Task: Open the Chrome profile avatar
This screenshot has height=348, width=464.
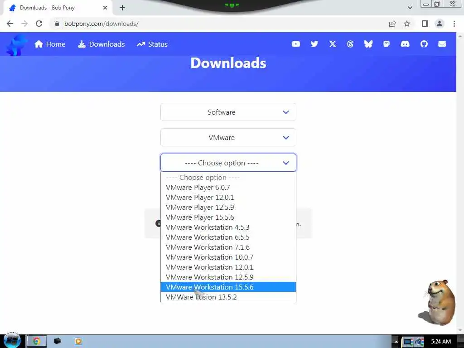Action: tap(440, 24)
